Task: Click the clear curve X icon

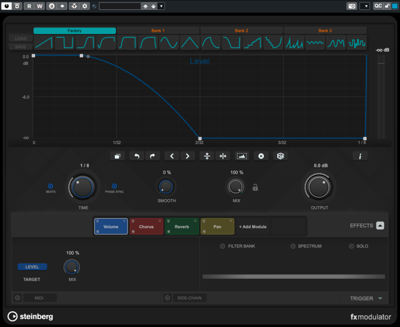Action: (x=260, y=156)
